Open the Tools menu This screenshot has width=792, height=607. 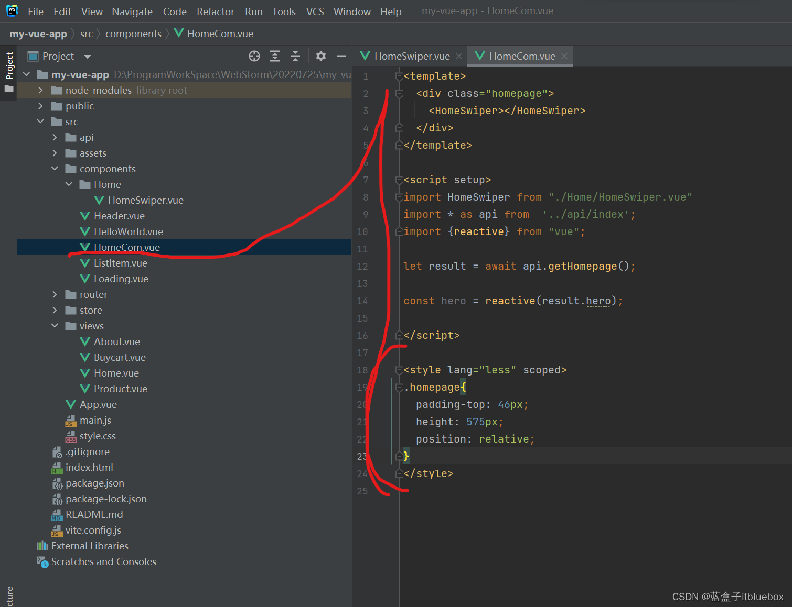tap(284, 12)
